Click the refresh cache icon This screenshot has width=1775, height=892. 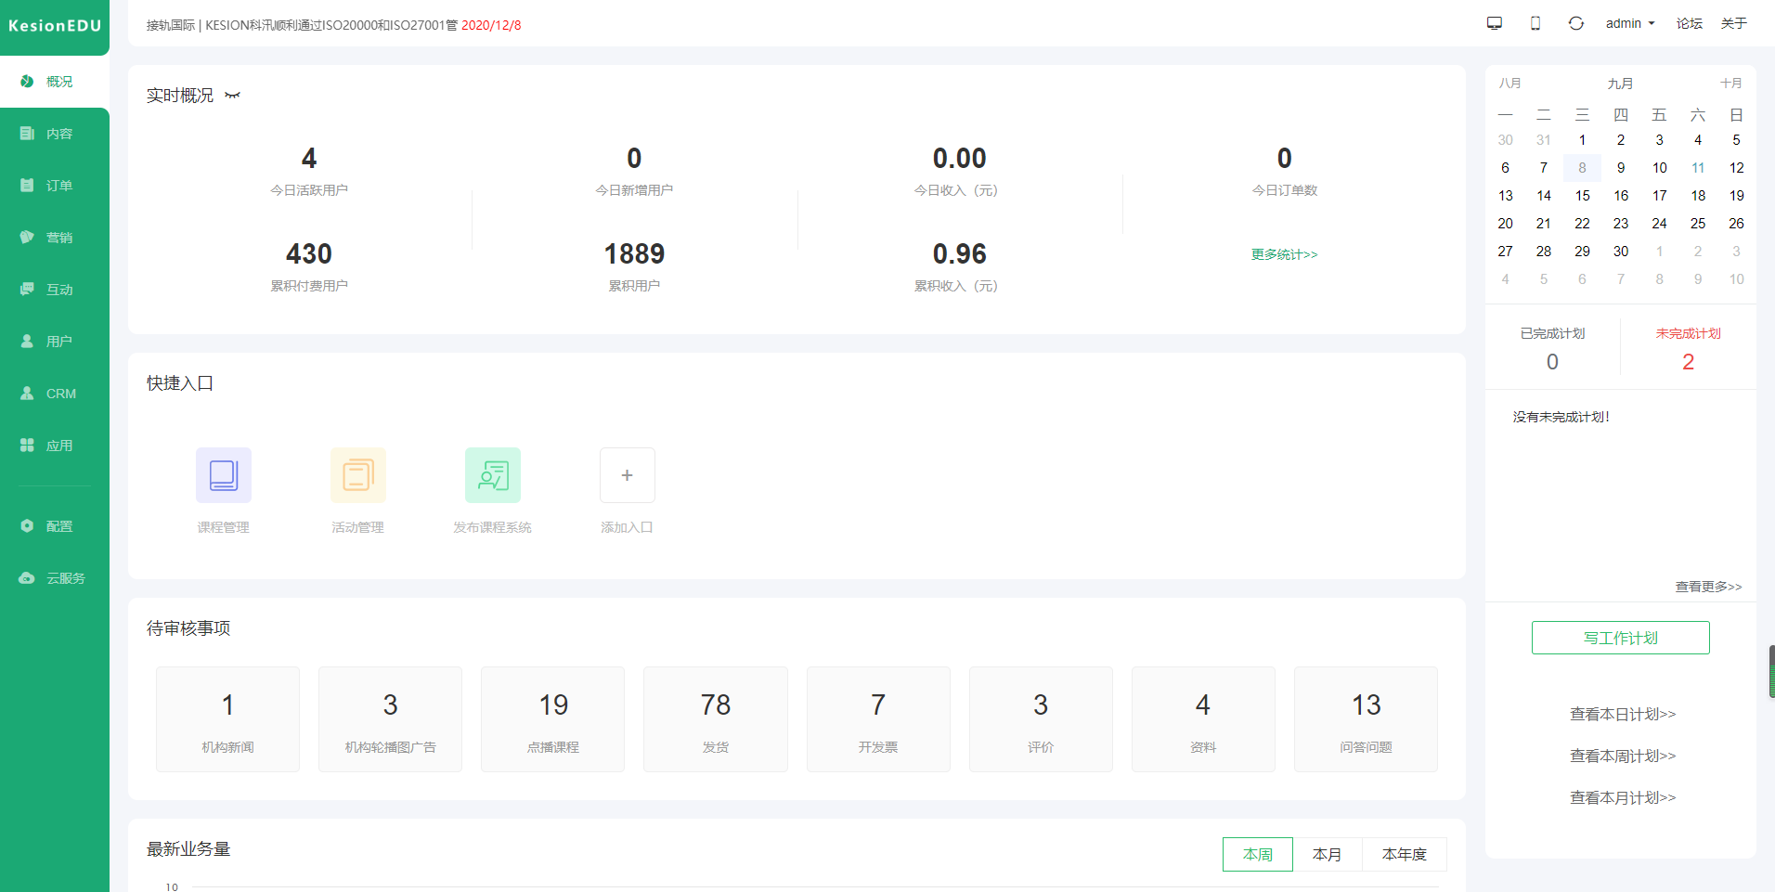click(1576, 23)
